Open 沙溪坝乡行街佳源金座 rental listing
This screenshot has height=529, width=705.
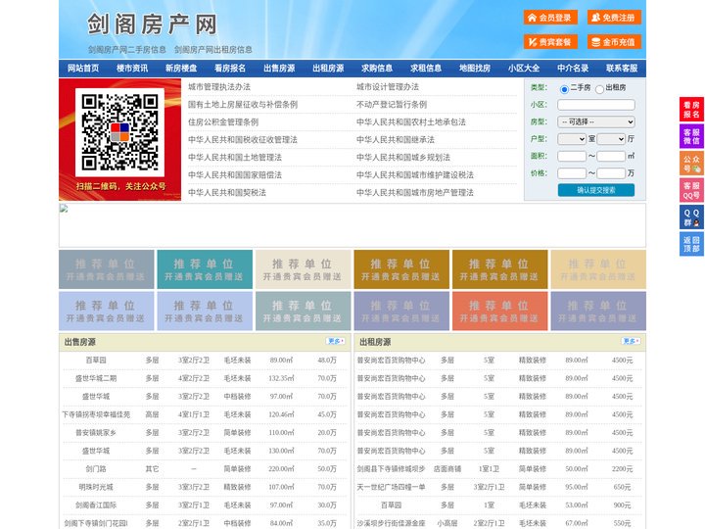point(391,523)
